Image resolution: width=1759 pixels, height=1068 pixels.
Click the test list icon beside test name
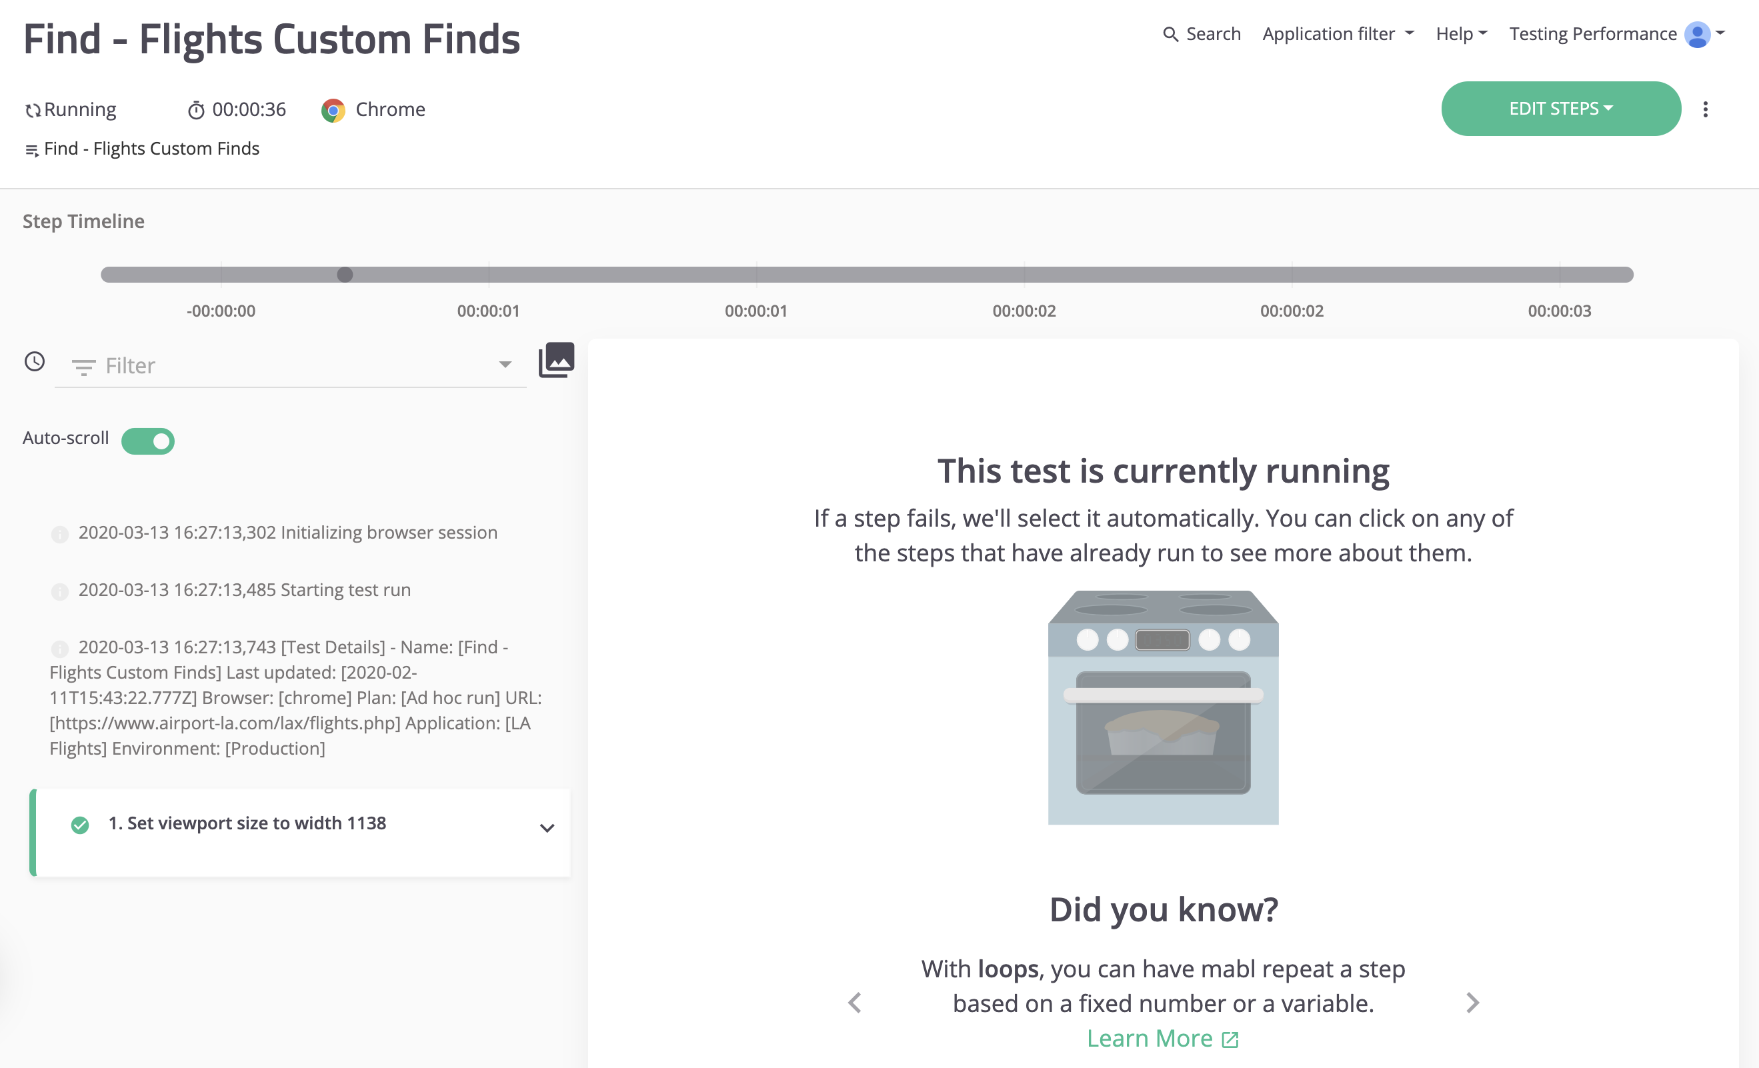tap(32, 150)
